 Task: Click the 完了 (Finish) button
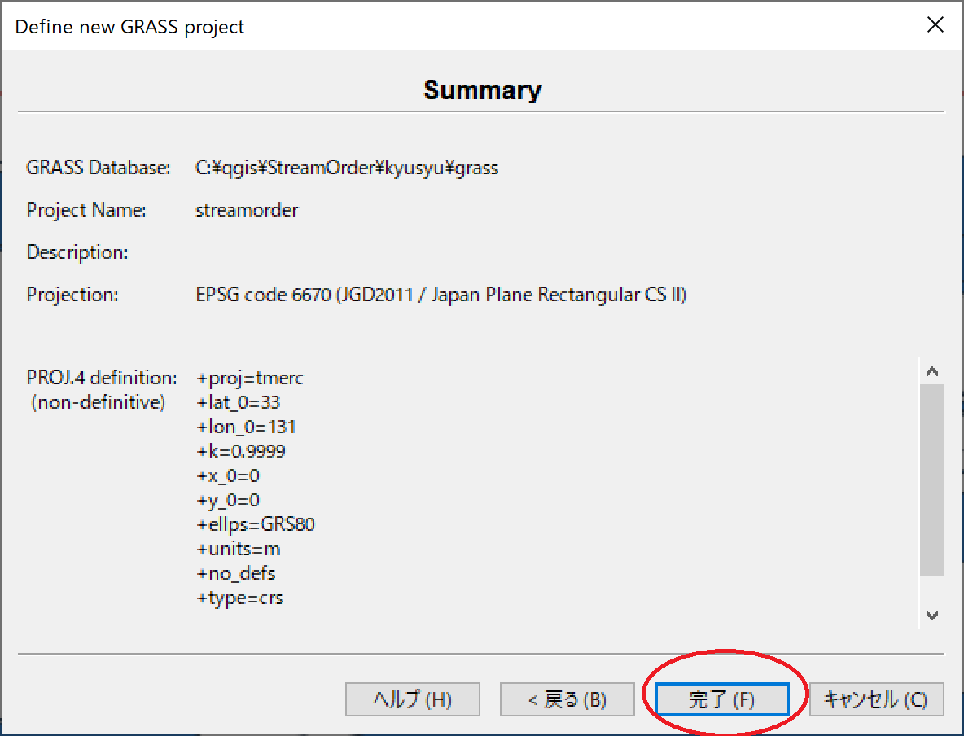coord(721,699)
